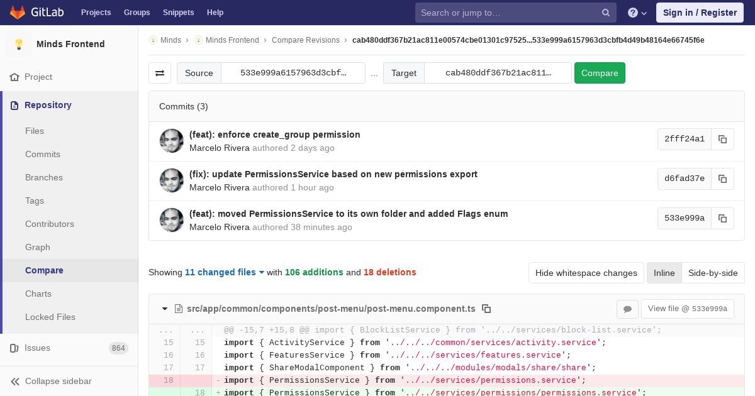Copy commit SHA 533e999a
This screenshot has width=755, height=396.
coord(723,218)
